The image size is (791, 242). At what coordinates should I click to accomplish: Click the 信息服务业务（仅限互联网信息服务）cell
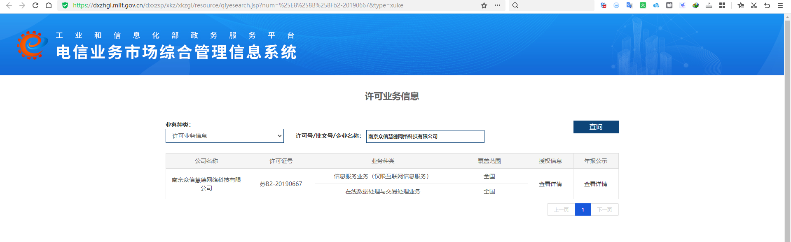tap(383, 176)
